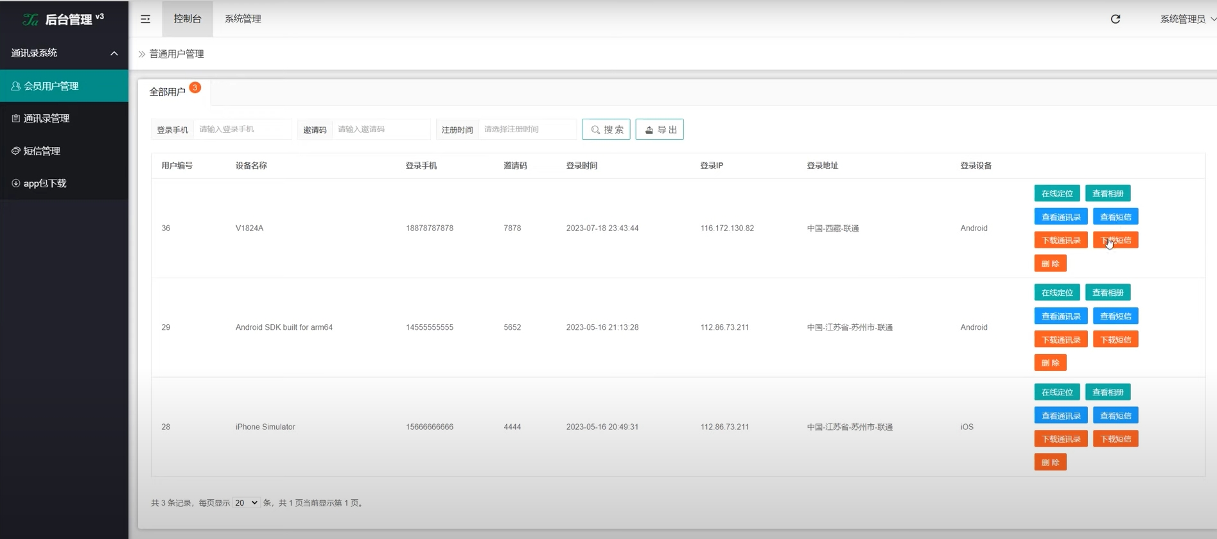Click the 用户编号 column header
Image resolution: width=1217 pixels, height=539 pixels.
point(177,166)
